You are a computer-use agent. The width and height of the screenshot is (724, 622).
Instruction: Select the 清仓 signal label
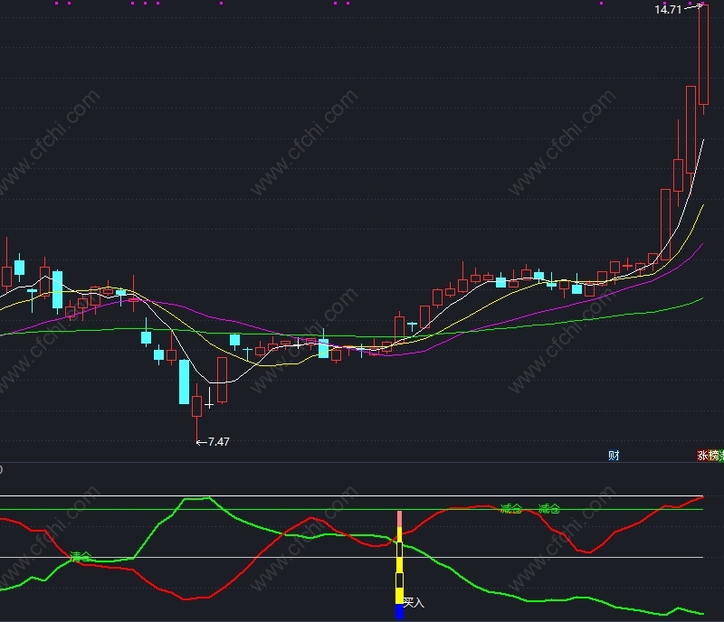click(81, 557)
